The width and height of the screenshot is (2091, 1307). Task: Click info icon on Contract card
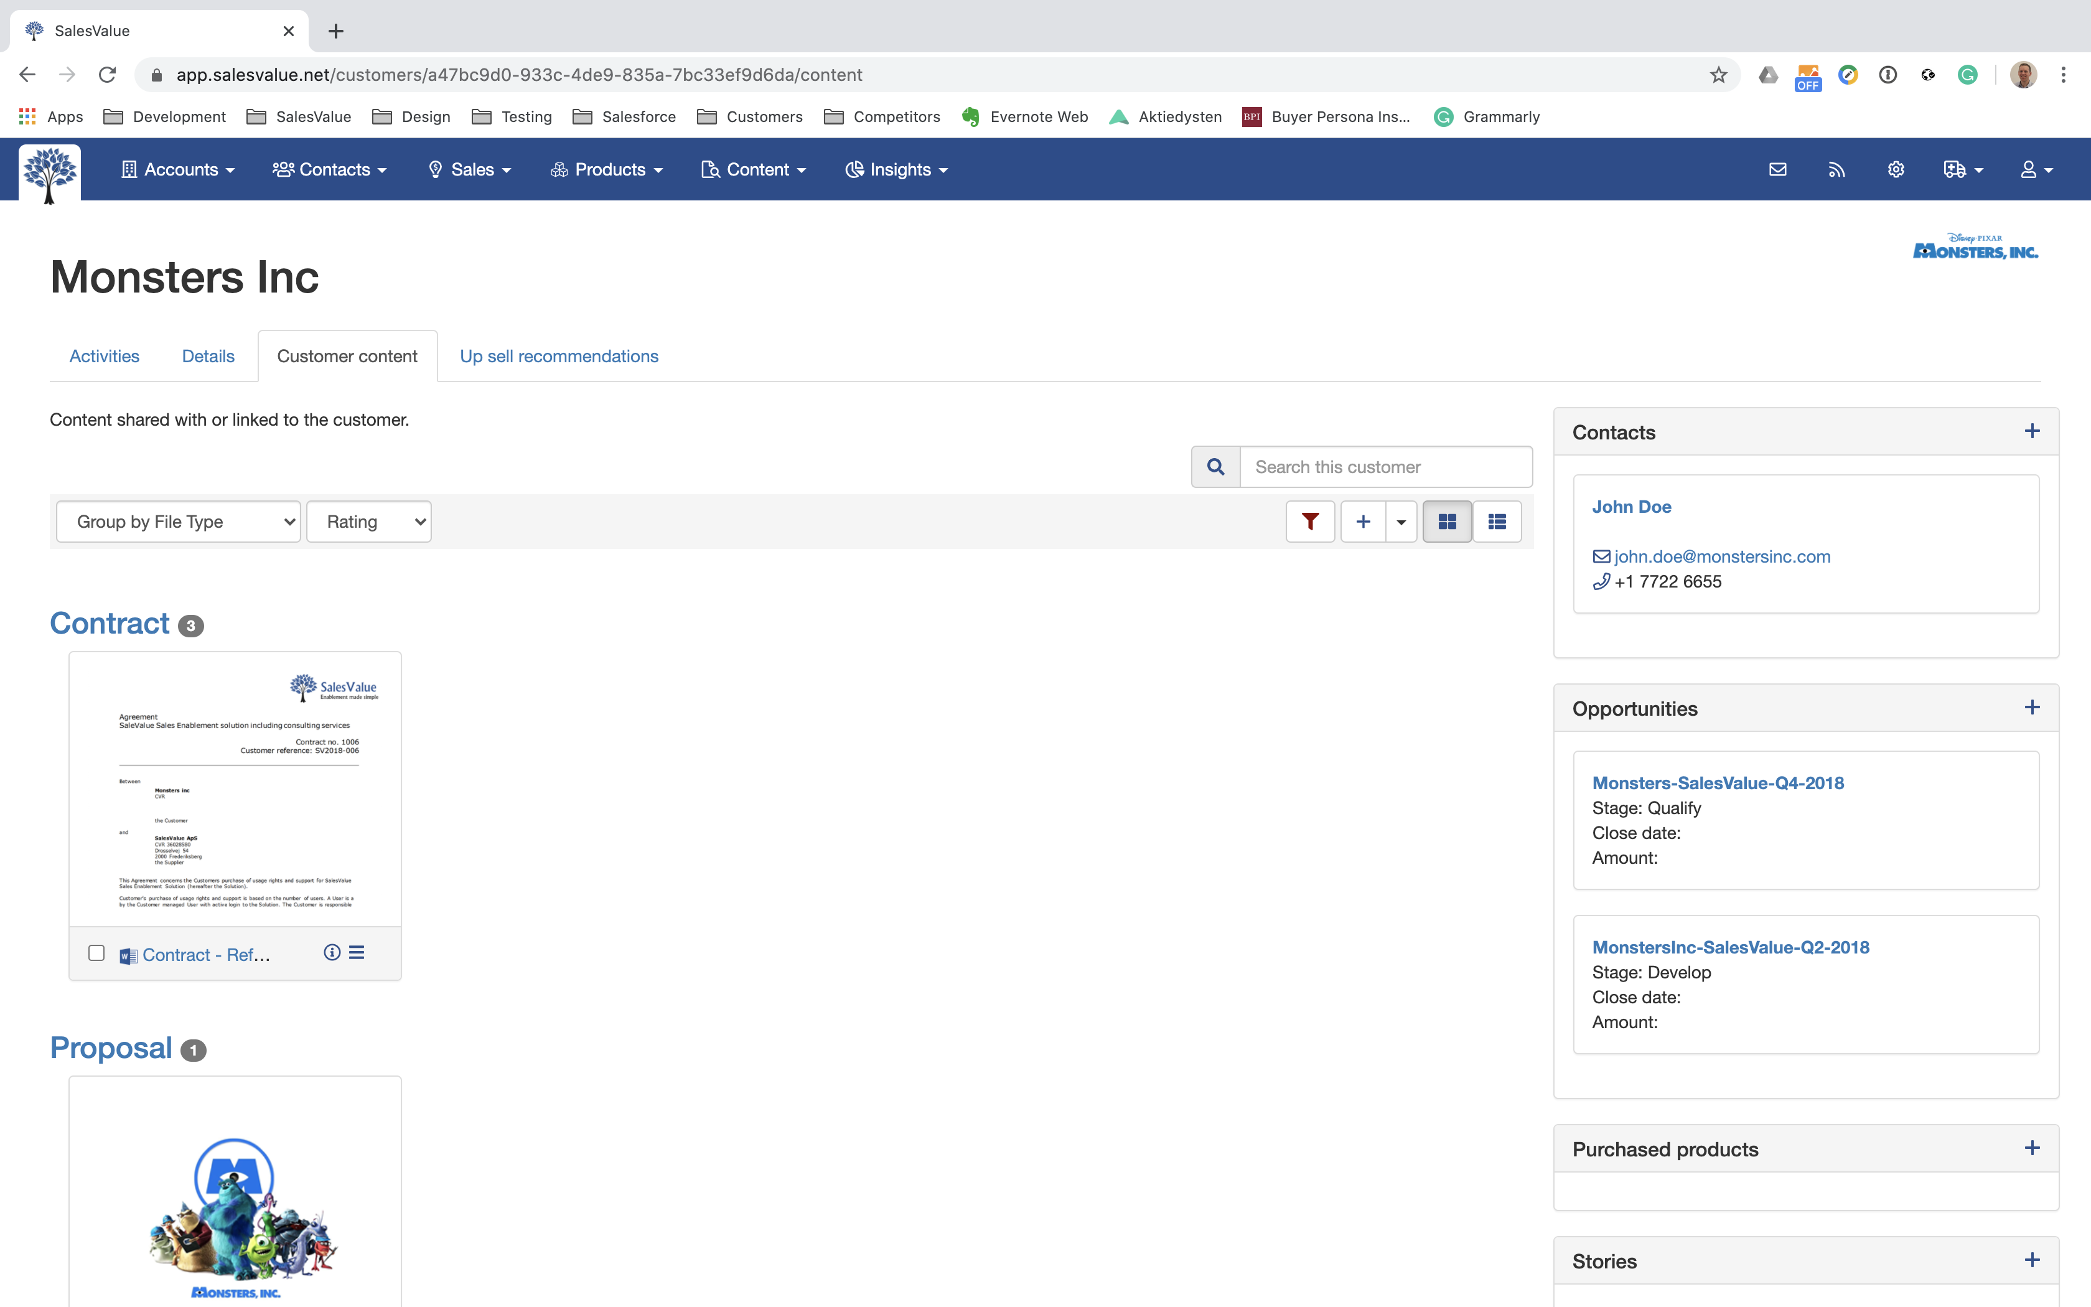pyautogui.click(x=332, y=953)
